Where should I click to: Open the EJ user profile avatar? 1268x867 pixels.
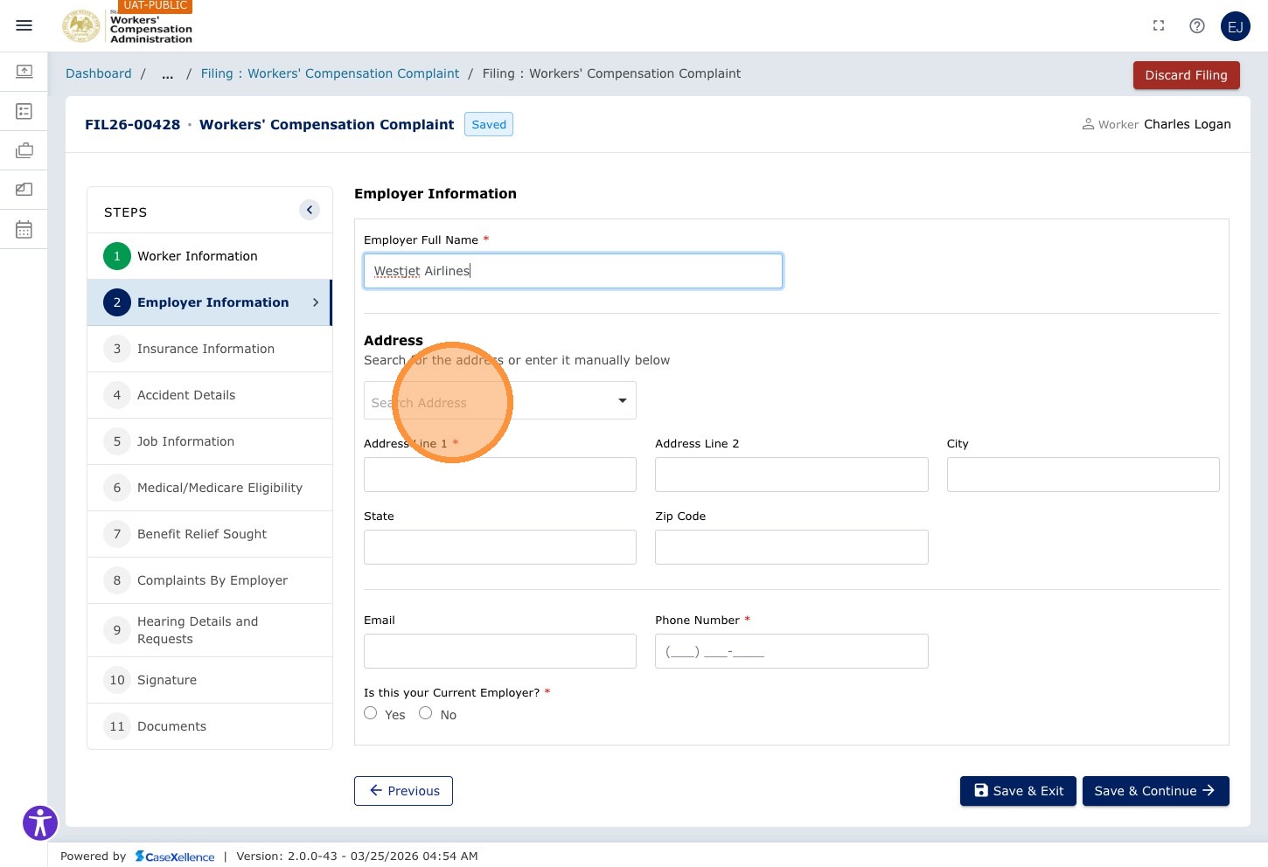click(x=1236, y=26)
